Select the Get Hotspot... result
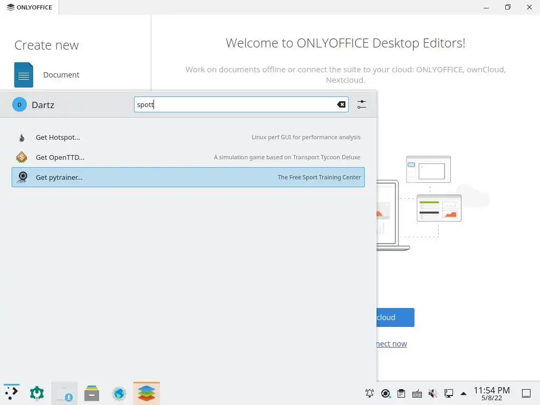Screen dimensions: 540x405 click(x=188, y=138)
